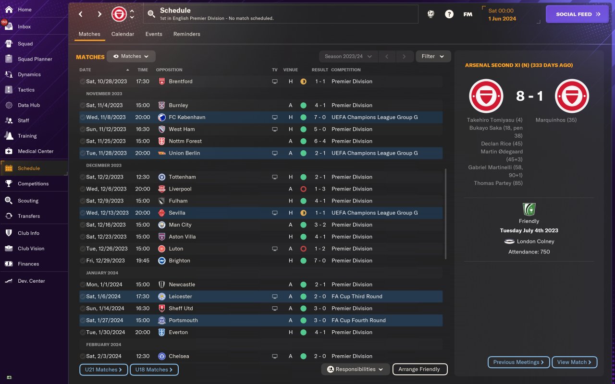Open the Home sidebar icon
This screenshot has width=615, height=384.
point(9,10)
